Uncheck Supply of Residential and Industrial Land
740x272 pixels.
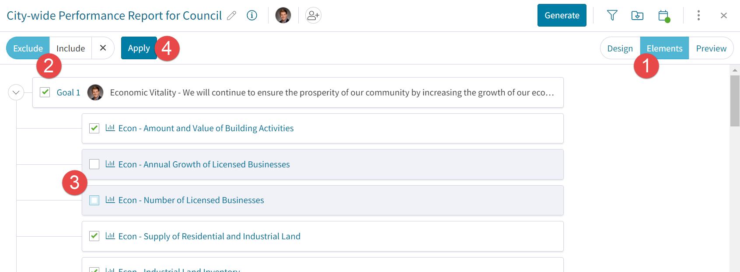click(94, 236)
